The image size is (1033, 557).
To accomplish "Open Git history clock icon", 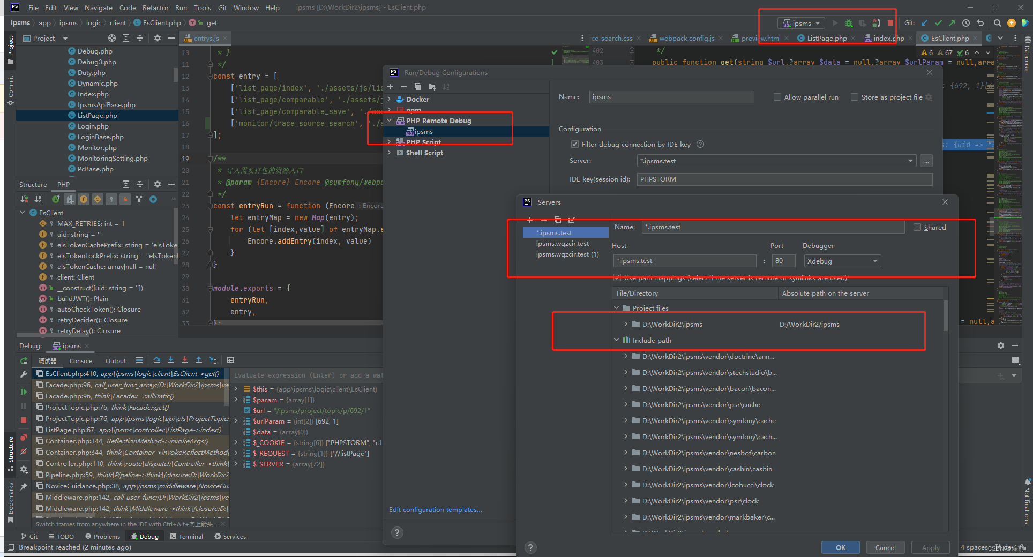I will click(x=966, y=23).
